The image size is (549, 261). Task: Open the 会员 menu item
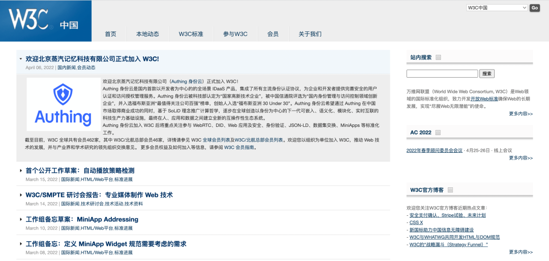(273, 34)
